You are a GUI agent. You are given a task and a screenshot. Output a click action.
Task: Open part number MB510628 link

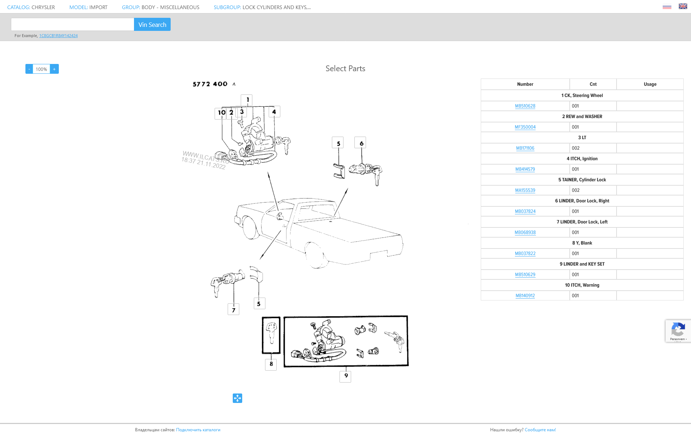click(525, 106)
